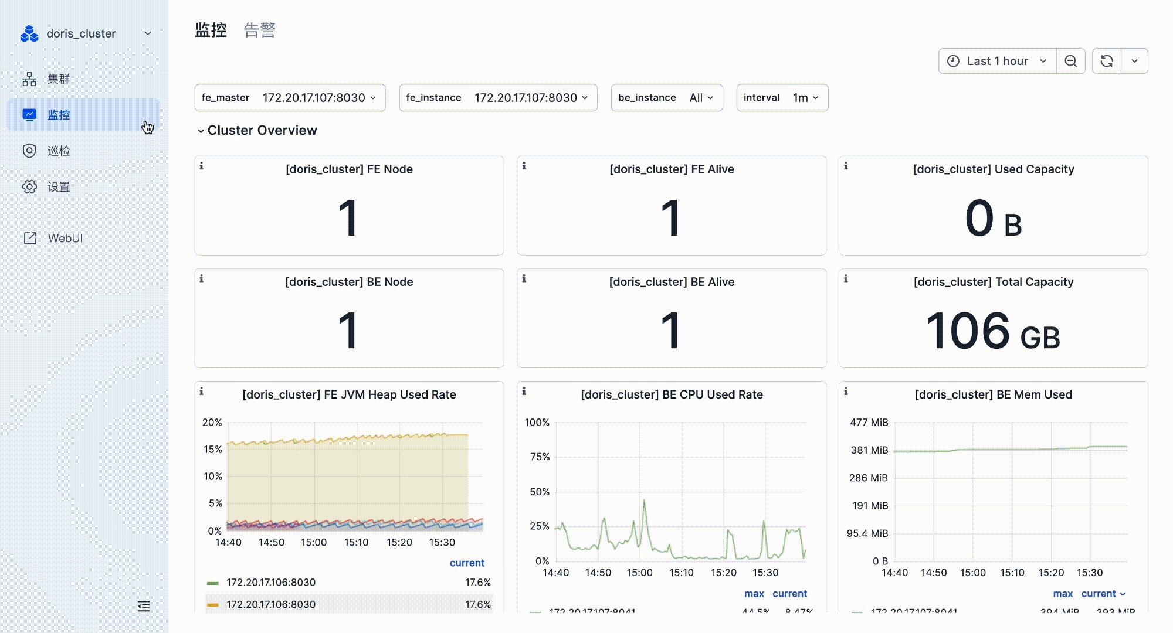Click the info icon on BE Node panel
Viewport: 1173px width, 633px height.
(201, 278)
